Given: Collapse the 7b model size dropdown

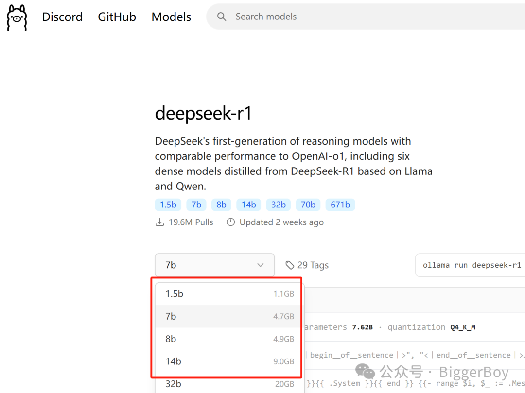Looking at the screenshot, I should click(215, 265).
